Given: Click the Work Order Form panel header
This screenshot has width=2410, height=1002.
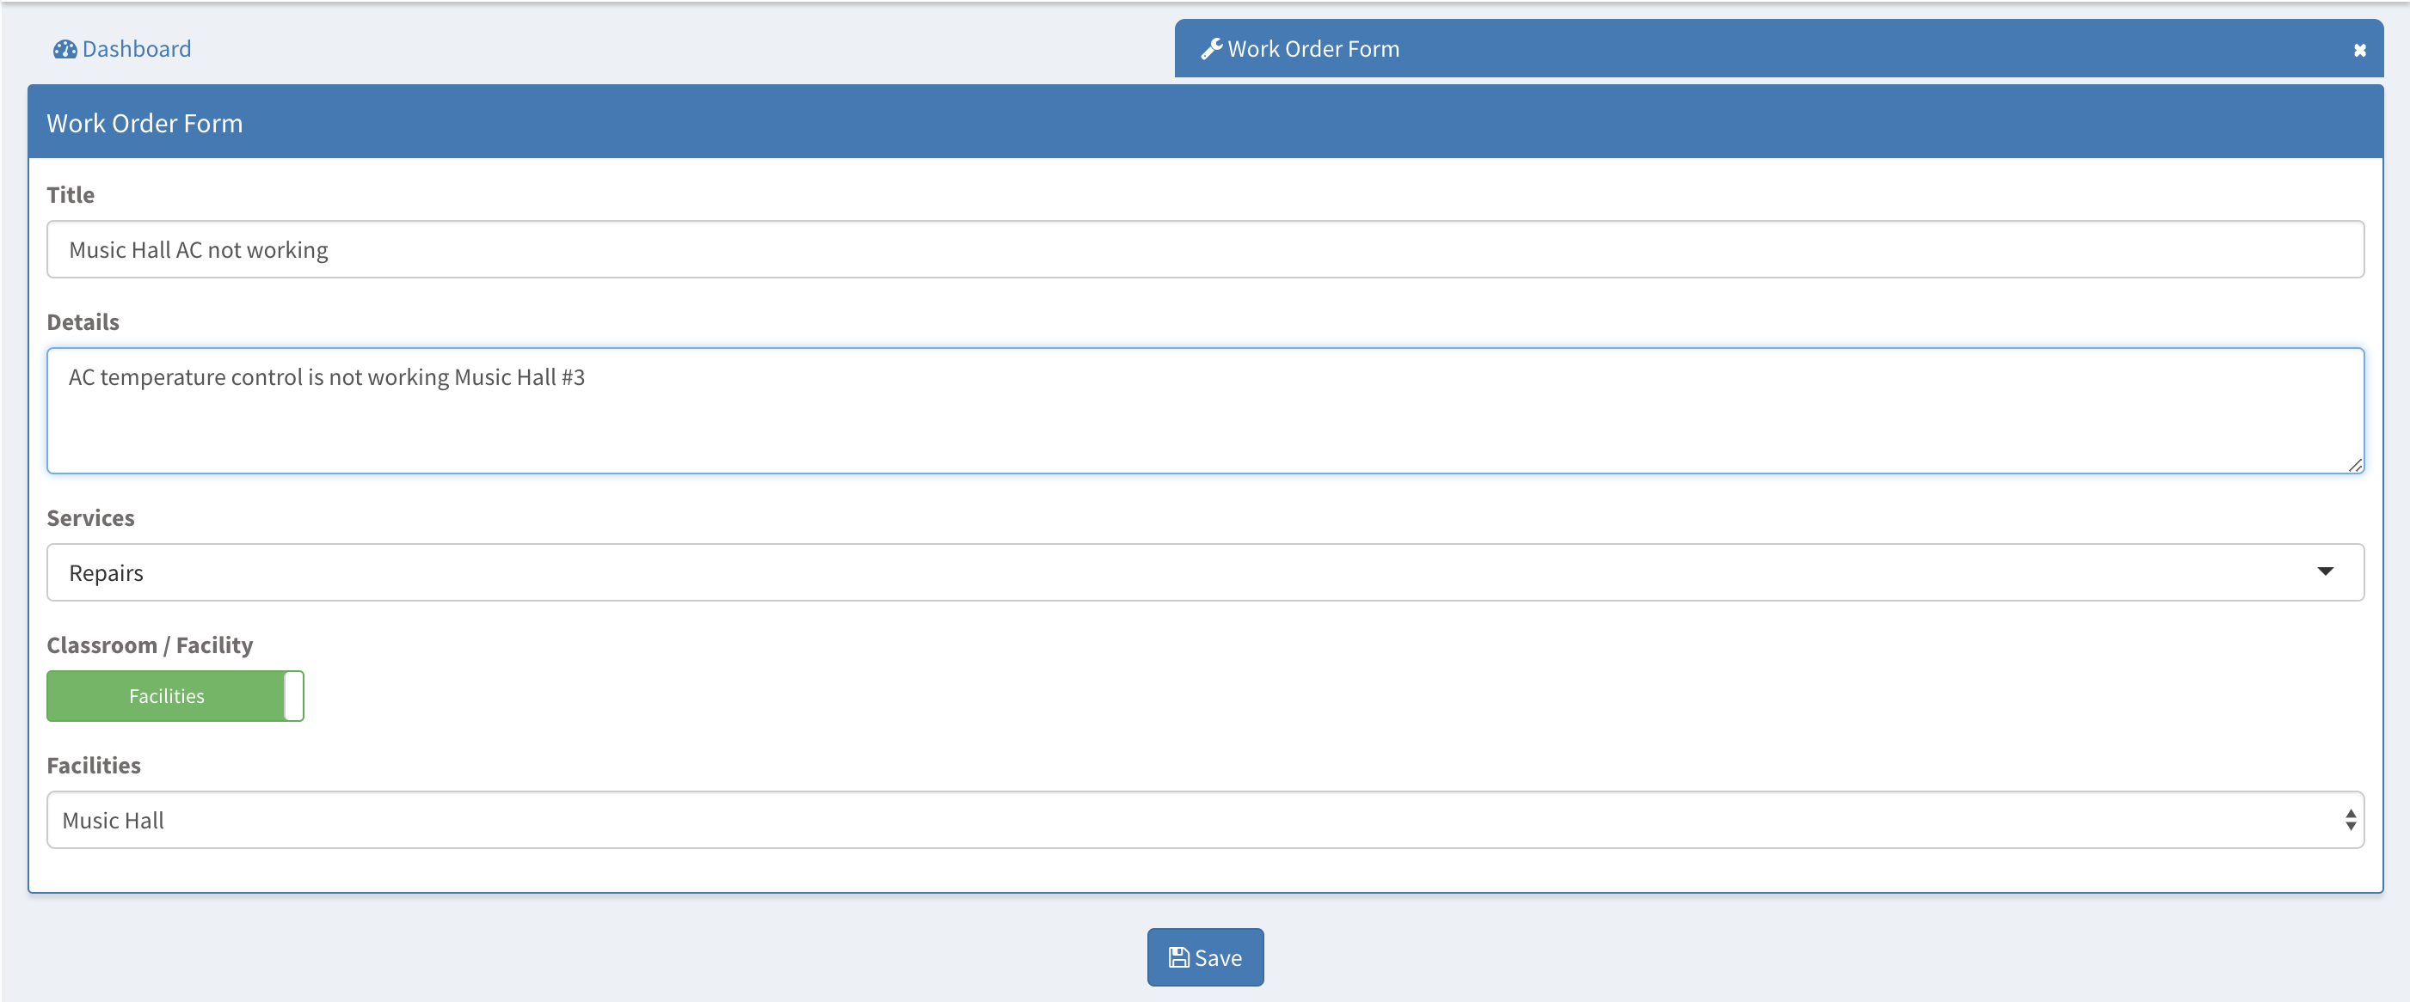Looking at the screenshot, I should click(x=1204, y=122).
